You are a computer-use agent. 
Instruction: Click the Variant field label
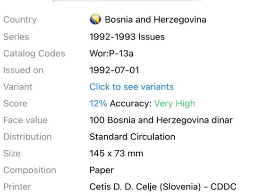pyautogui.click(x=18, y=87)
